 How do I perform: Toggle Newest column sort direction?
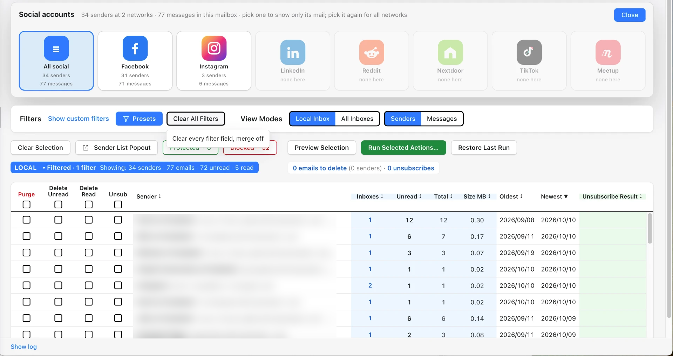click(554, 196)
